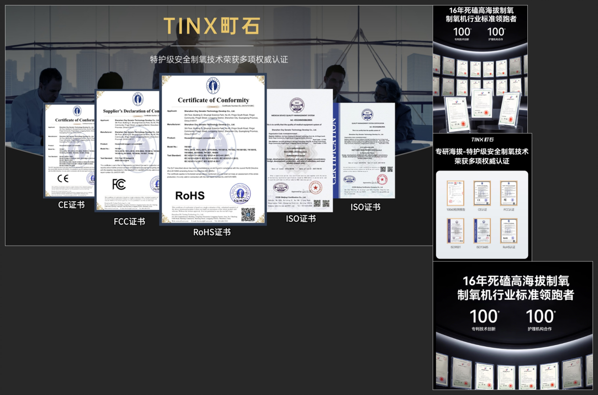Select the large RoHS Certificate of Conformity image

click(x=213, y=149)
